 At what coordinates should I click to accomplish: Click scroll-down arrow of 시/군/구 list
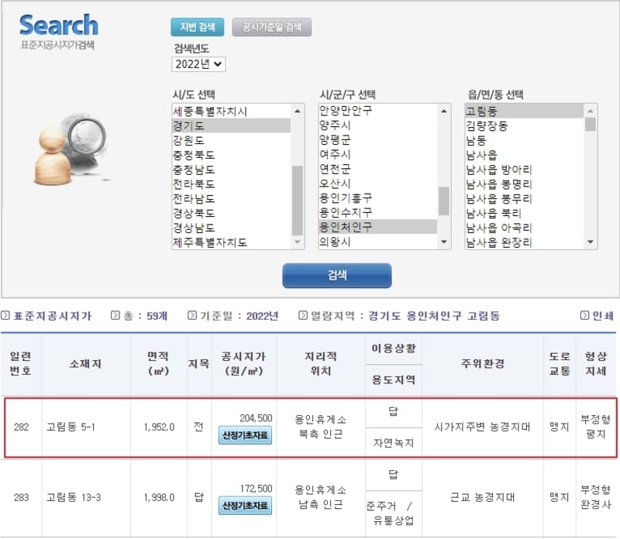click(444, 242)
